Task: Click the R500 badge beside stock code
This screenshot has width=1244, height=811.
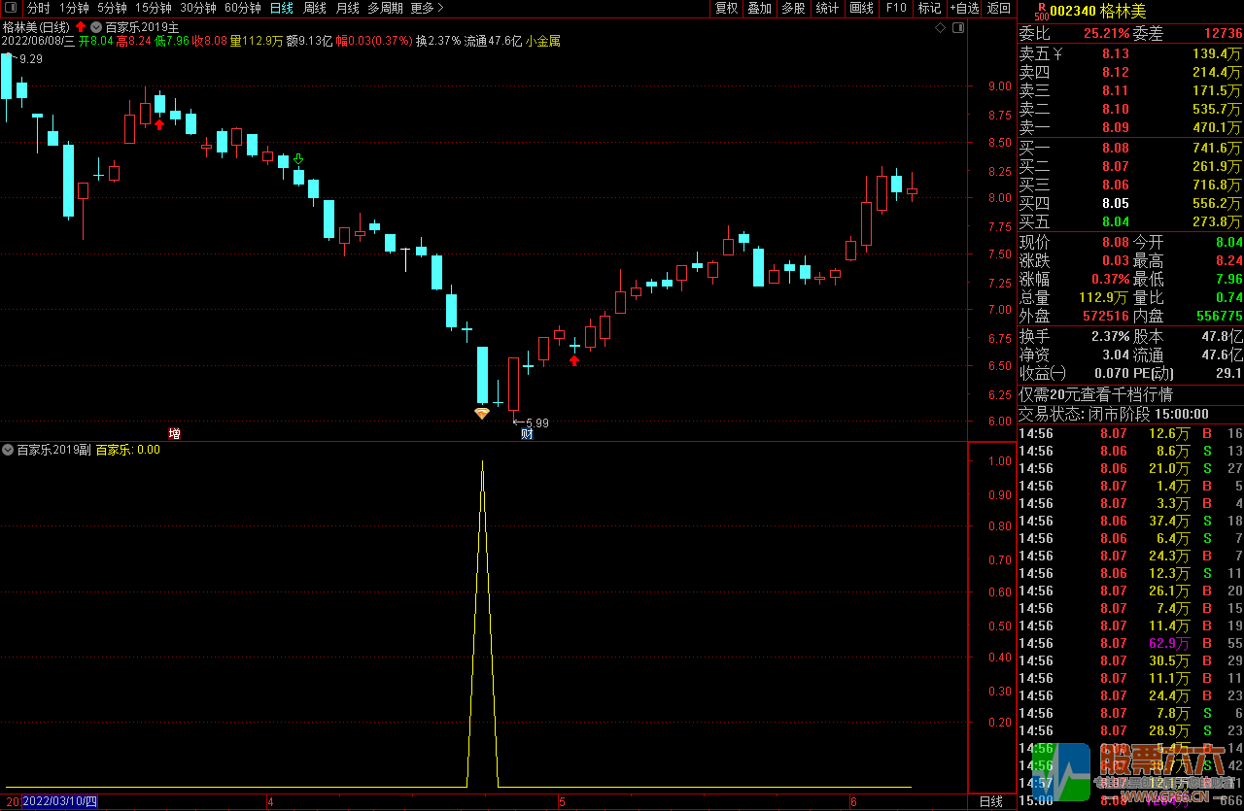Action: pyautogui.click(x=1040, y=11)
